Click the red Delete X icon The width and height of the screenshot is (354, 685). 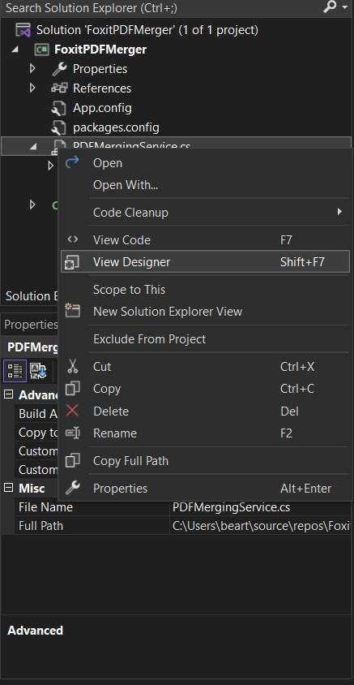click(x=72, y=411)
